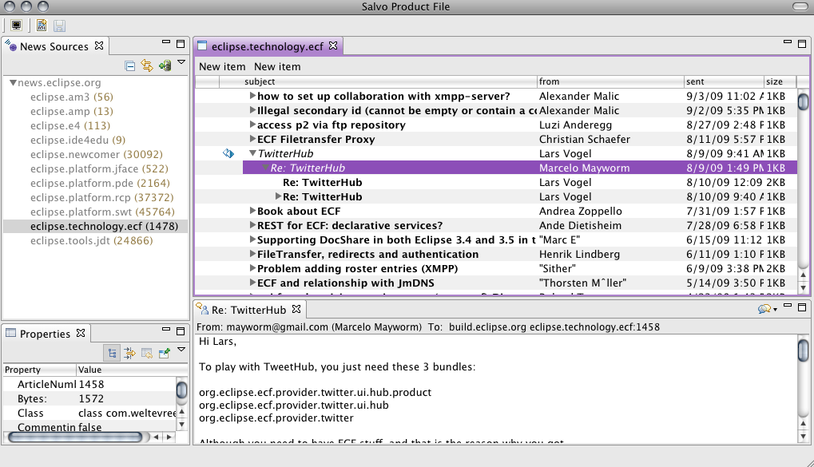Collapse the news.eclipse.org tree node
The image size is (814, 467).
(14, 82)
